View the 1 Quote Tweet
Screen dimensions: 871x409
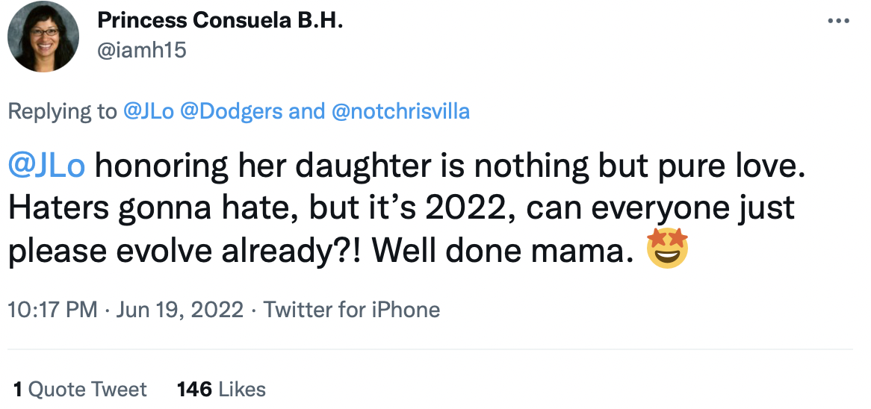point(80,389)
